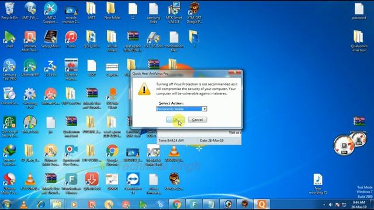Switch to Filmora in the taskbar
Viewport: 374px width, 210px height.
click(193, 204)
